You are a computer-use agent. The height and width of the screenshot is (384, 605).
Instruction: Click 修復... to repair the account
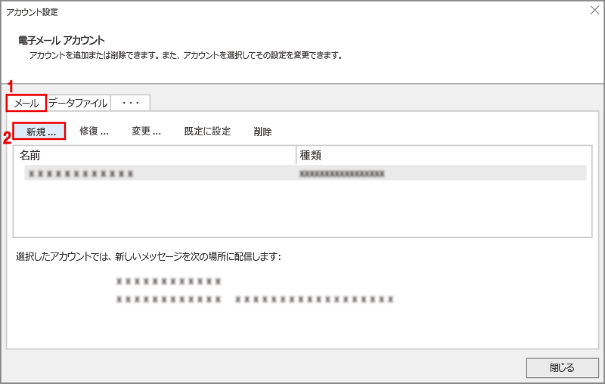click(94, 132)
